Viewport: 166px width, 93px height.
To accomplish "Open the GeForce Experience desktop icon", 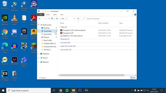I will click(5, 20).
